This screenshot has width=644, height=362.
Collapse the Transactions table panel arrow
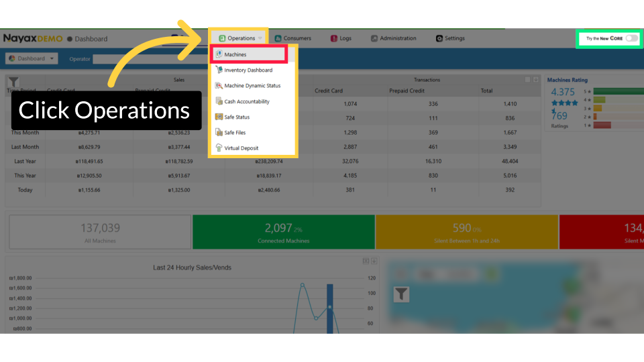(x=528, y=80)
